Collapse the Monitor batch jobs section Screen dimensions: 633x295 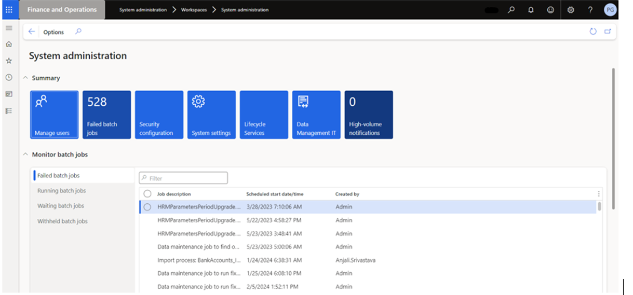pos(25,154)
